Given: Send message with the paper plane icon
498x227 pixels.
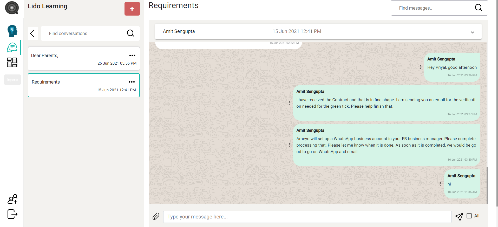Looking at the screenshot, I should coord(459,216).
